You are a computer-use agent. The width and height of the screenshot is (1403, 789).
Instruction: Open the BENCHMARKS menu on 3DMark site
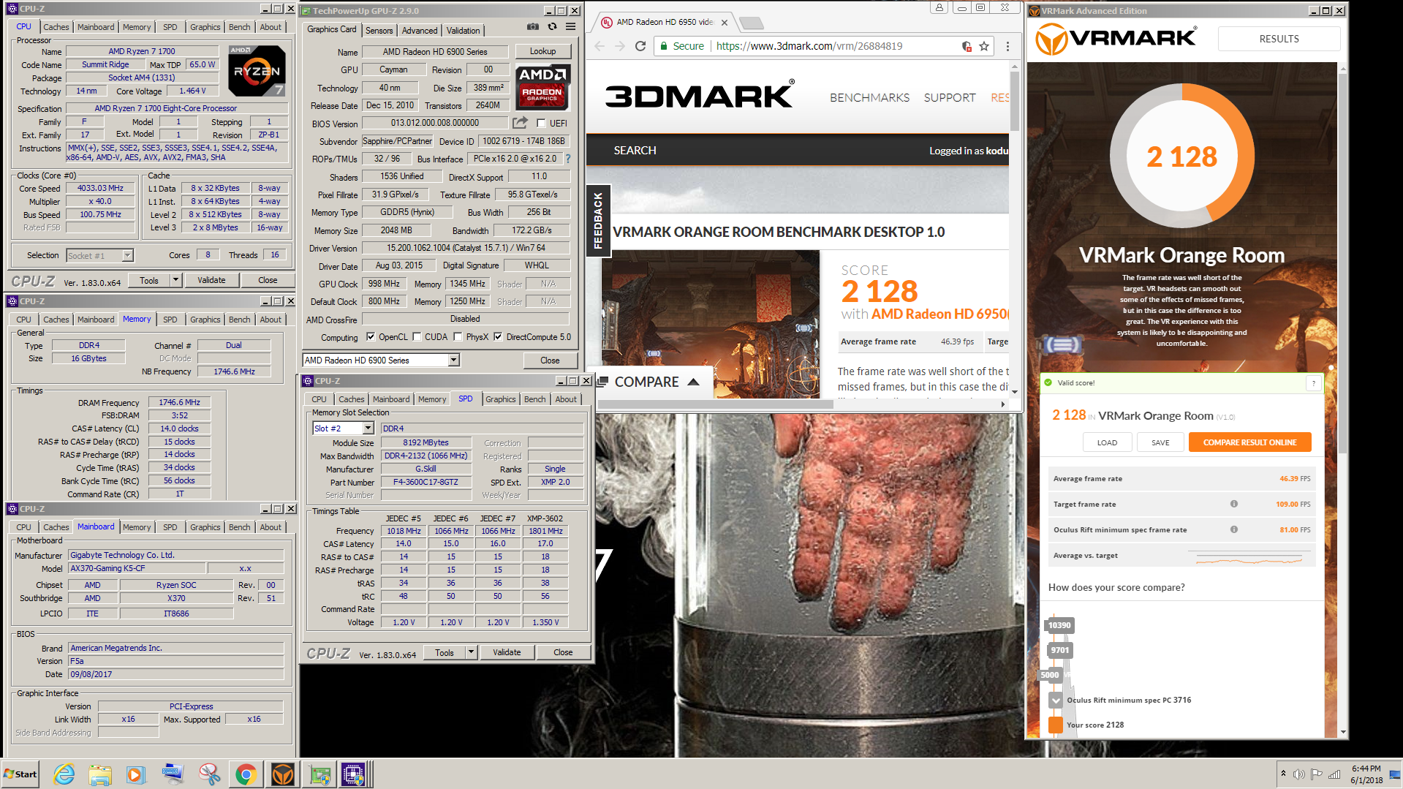pos(869,97)
